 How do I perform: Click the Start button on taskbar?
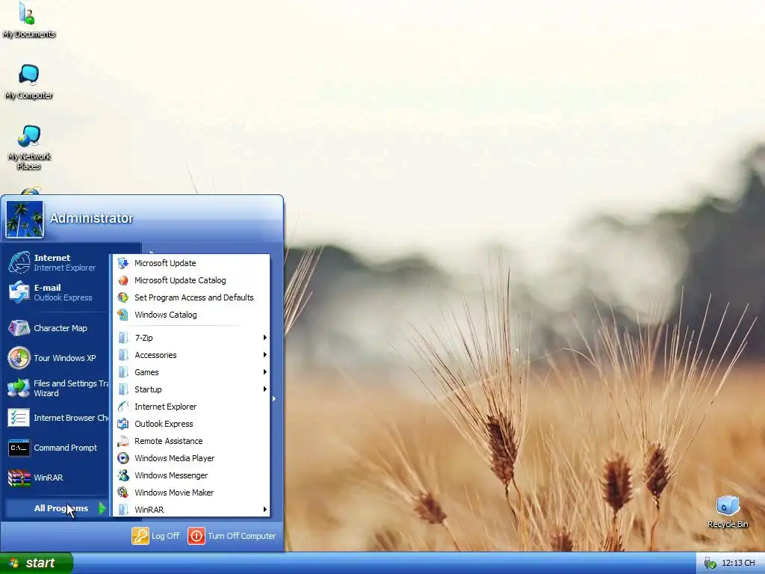pyautogui.click(x=37, y=563)
